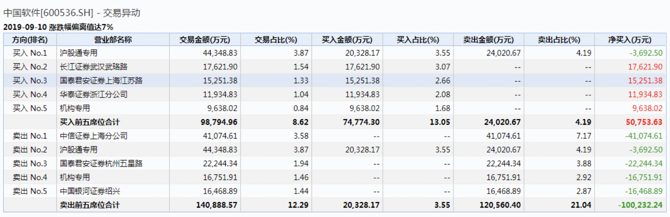Sort by 净买入(万元) column header
The height and width of the screenshot is (217, 670).
tap(630, 40)
